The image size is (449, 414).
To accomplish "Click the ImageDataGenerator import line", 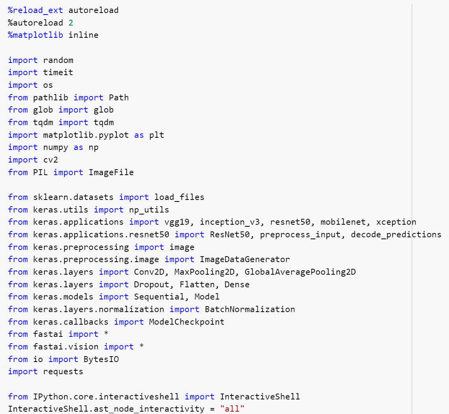I will [x=150, y=259].
